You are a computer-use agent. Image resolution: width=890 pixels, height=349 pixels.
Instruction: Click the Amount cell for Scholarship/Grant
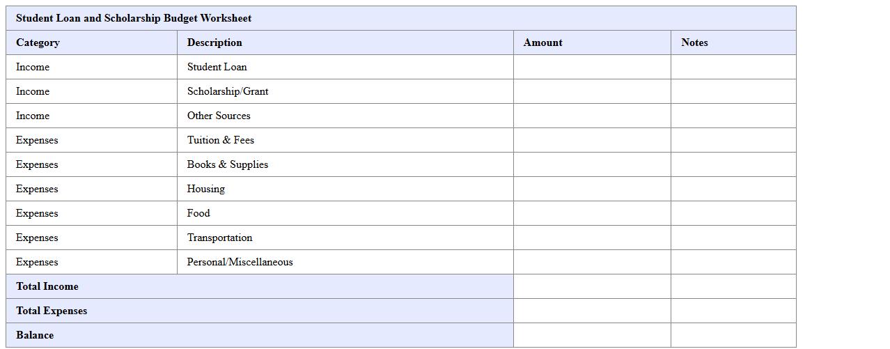592,91
